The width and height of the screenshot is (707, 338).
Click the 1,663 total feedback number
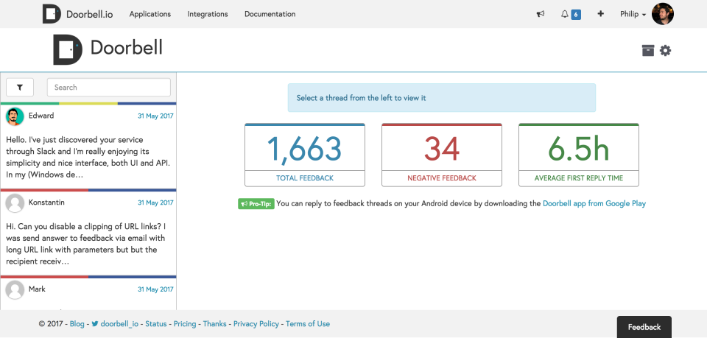pos(305,149)
